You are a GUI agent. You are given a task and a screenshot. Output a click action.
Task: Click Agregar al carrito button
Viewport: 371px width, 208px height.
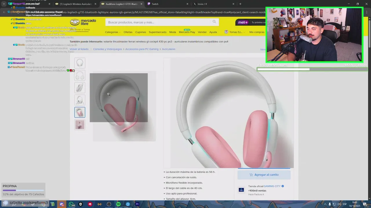264,175
